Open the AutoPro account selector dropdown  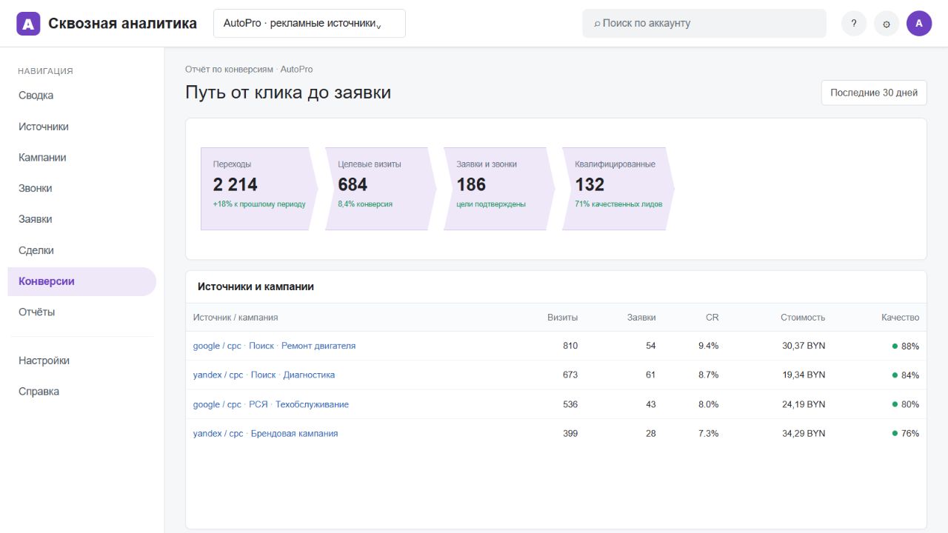point(310,23)
